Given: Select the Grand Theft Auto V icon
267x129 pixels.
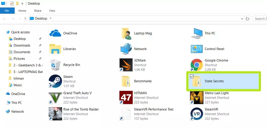Looking at the screenshot, I should point(55,98).
